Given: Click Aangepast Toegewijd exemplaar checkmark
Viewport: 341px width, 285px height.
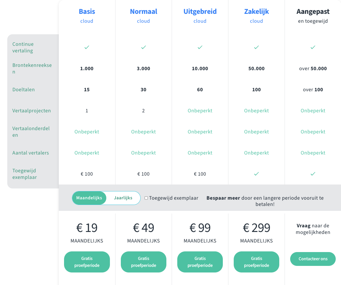Looking at the screenshot, I should point(313,174).
